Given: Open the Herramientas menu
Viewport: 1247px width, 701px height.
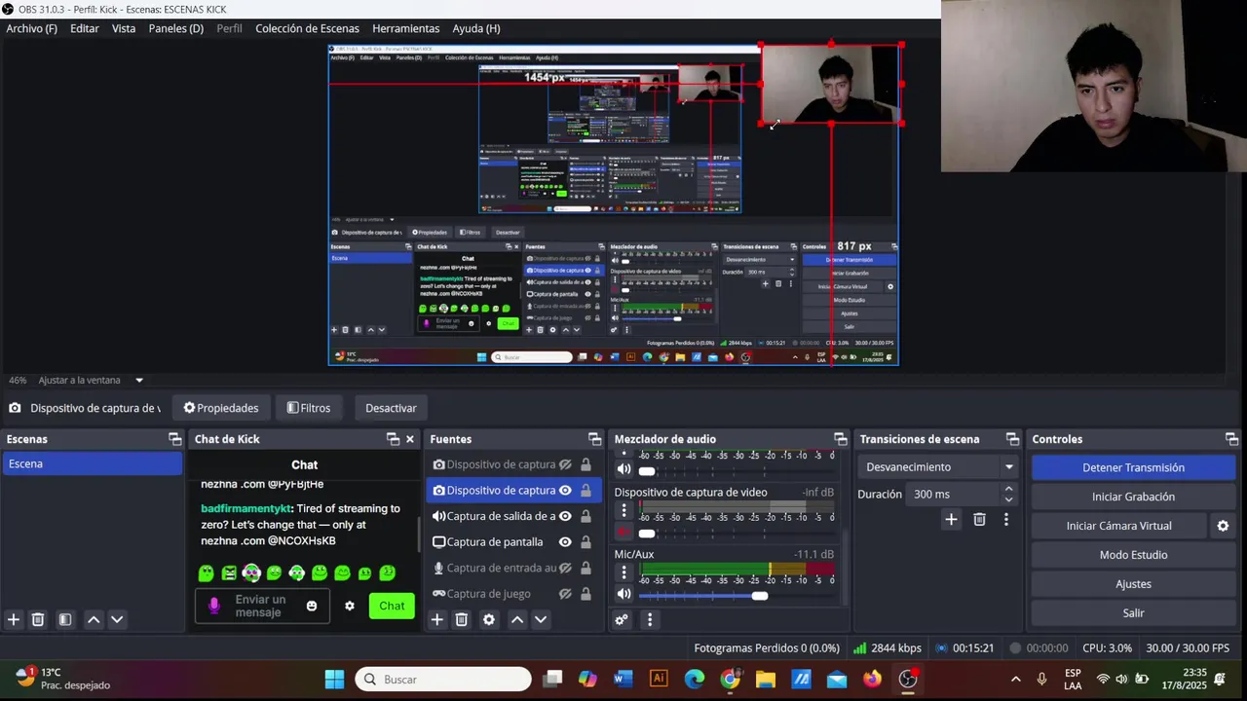Looking at the screenshot, I should [405, 28].
